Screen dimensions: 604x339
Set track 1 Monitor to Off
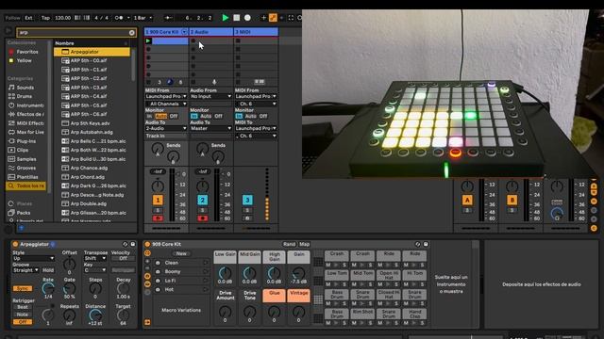coord(174,116)
